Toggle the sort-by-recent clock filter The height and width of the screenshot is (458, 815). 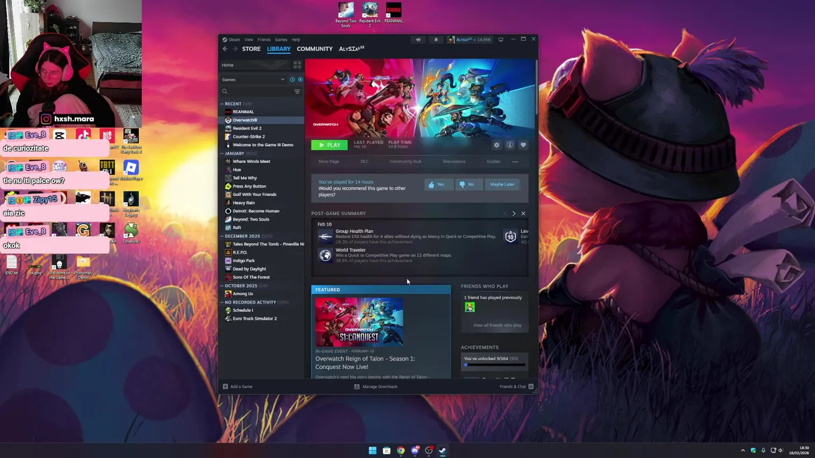tap(292, 80)
